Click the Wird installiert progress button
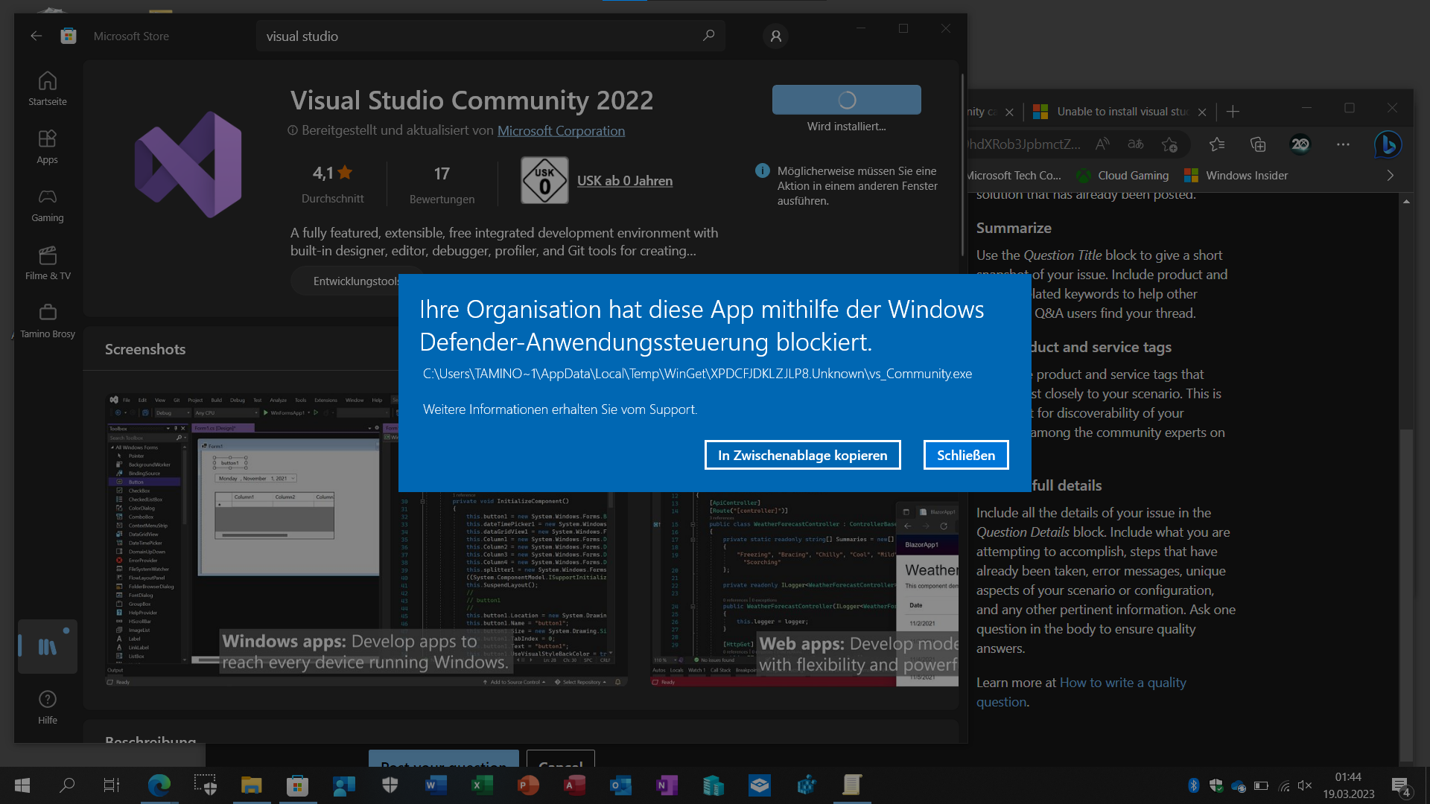Image resolution: width=1430 pixels, height=804 pixels. (846, 99)
